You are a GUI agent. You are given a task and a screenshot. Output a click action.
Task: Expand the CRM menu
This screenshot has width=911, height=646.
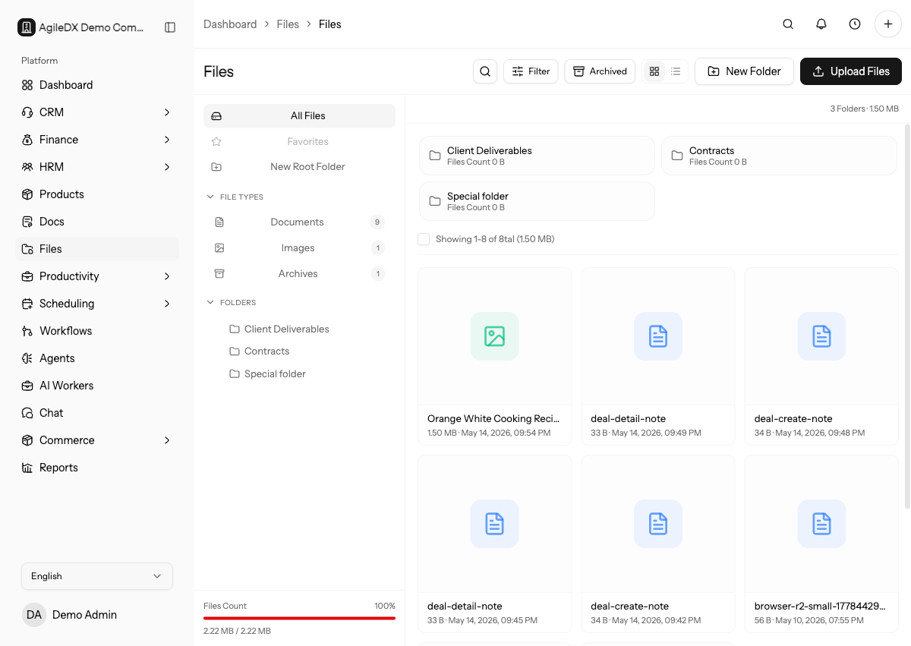pyautogui.click(x=97, y=112)
